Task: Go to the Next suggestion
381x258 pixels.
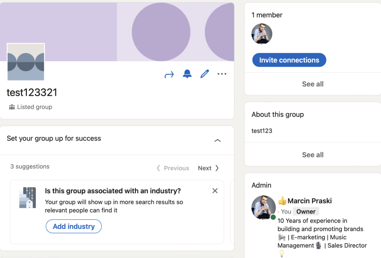Action: point(208,168)
